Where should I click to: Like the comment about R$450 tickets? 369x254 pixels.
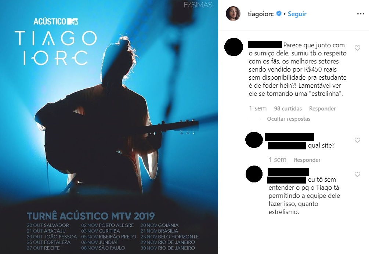click(x=357, y=48)
